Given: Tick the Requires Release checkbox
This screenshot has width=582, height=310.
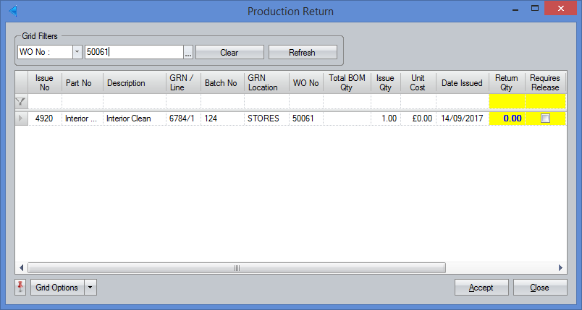Looking at the screenshot, I should point(545,119).
